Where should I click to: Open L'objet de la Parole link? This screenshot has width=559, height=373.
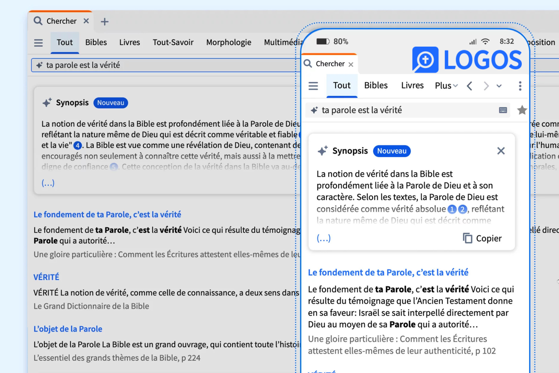(68, 329)
